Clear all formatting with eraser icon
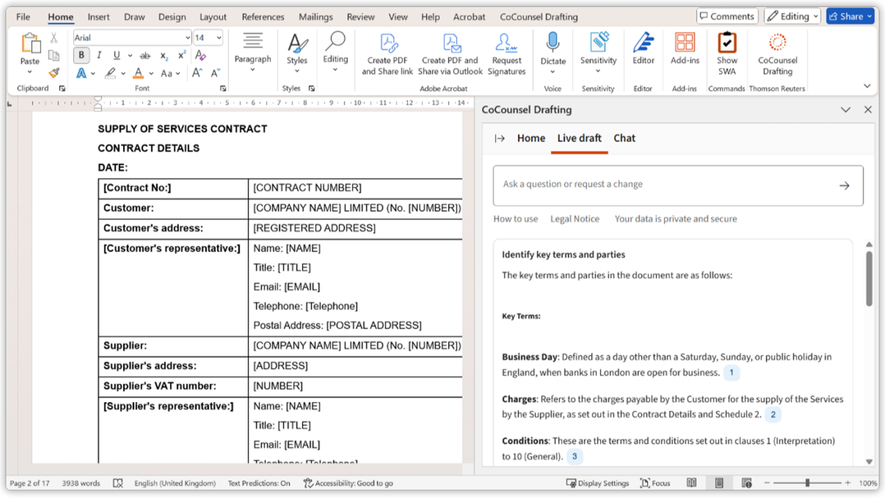Viewport: 885px width, 498px height. point(201,55)
